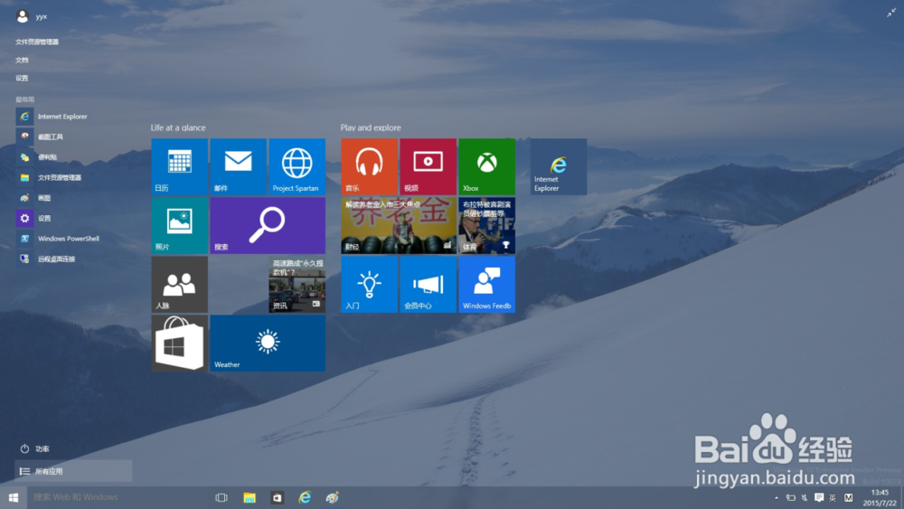This screenshot has height=509, width=904.
Task: Open Store icon on taskbar
Action: [x=277, y=497]
